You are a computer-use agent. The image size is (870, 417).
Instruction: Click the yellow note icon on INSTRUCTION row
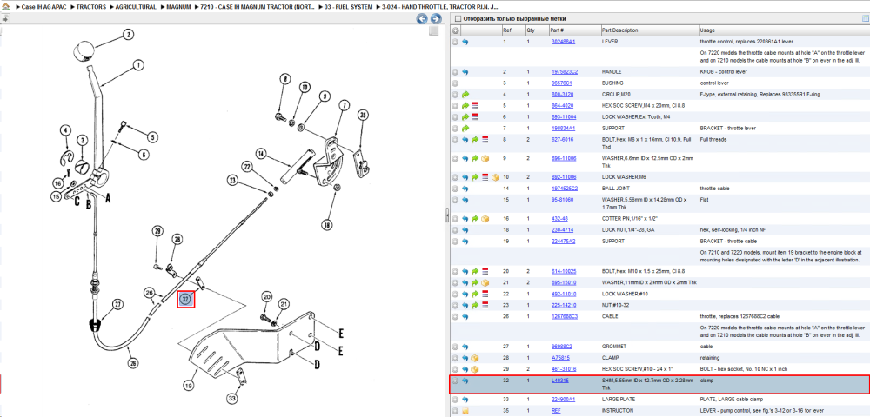tap(465, 410)
